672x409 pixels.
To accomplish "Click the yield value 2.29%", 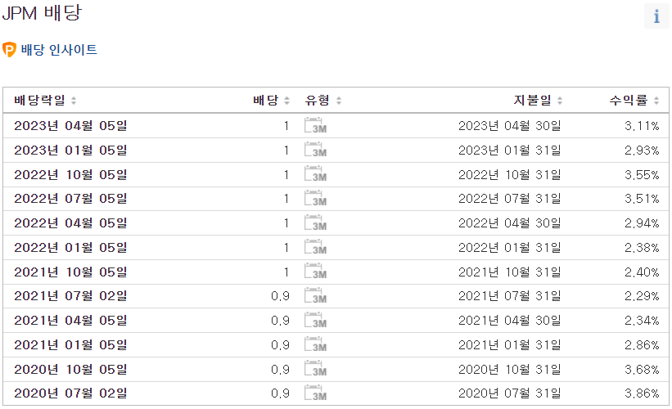I will click(x=642, y=296).
